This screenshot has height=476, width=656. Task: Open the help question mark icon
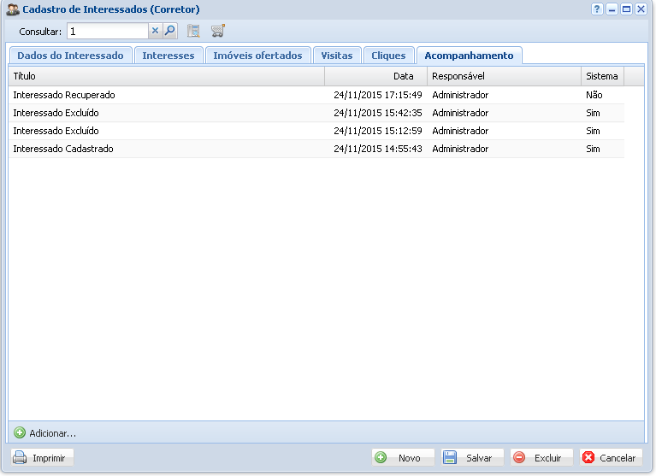click(x=597, y=9)
